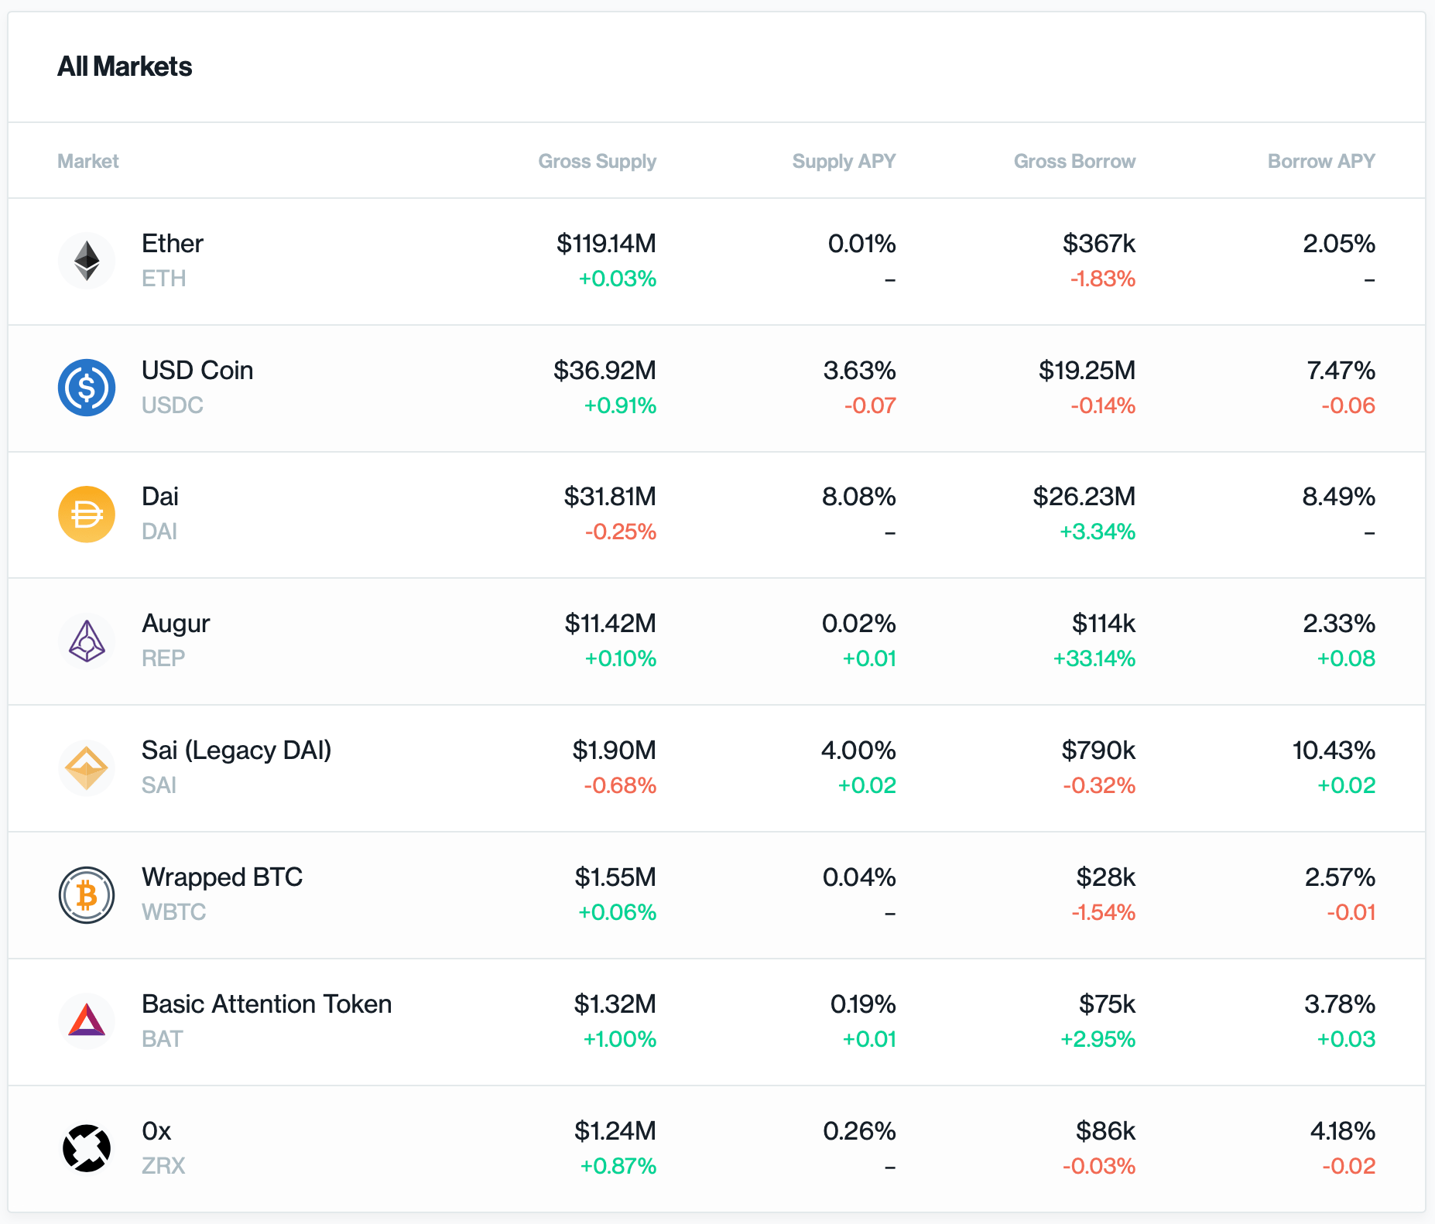Open the Sai (Legacy DAI) market
This screenshot has height=1224, width=1435.
[237, 750]
